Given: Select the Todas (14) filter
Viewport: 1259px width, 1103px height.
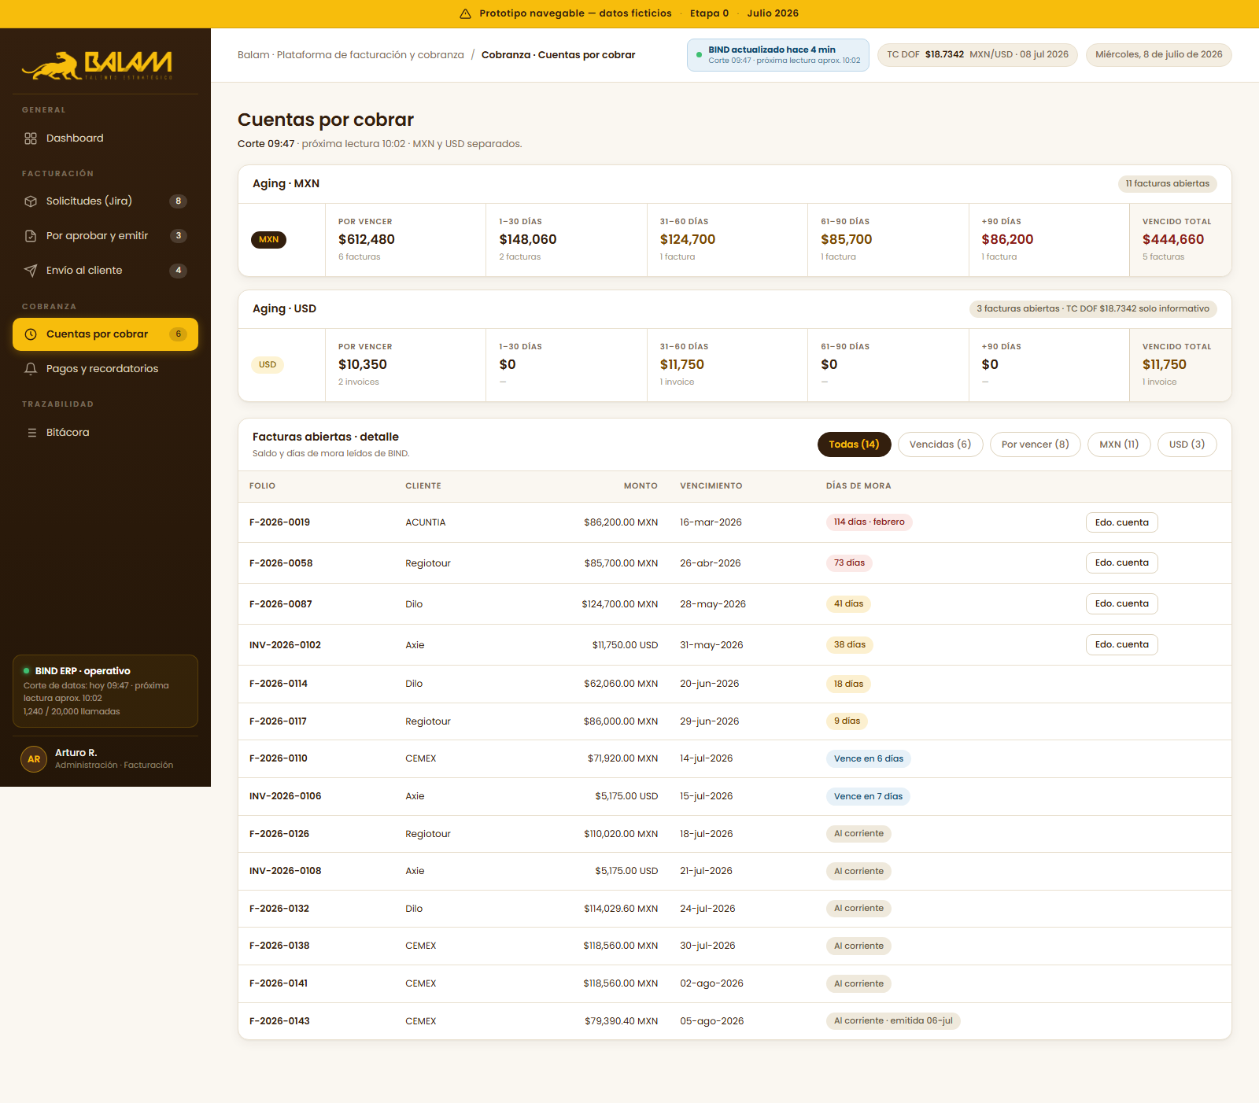Looking at the screenshot, I should (x=855, y=445).
